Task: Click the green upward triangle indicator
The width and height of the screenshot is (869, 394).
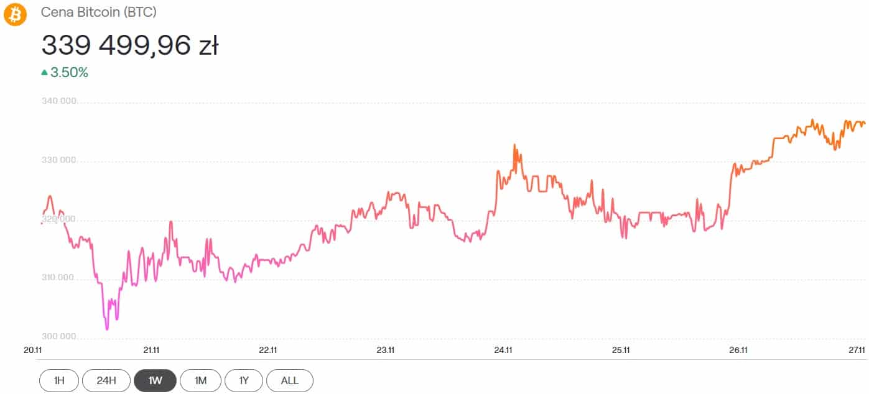Action: 44,73
